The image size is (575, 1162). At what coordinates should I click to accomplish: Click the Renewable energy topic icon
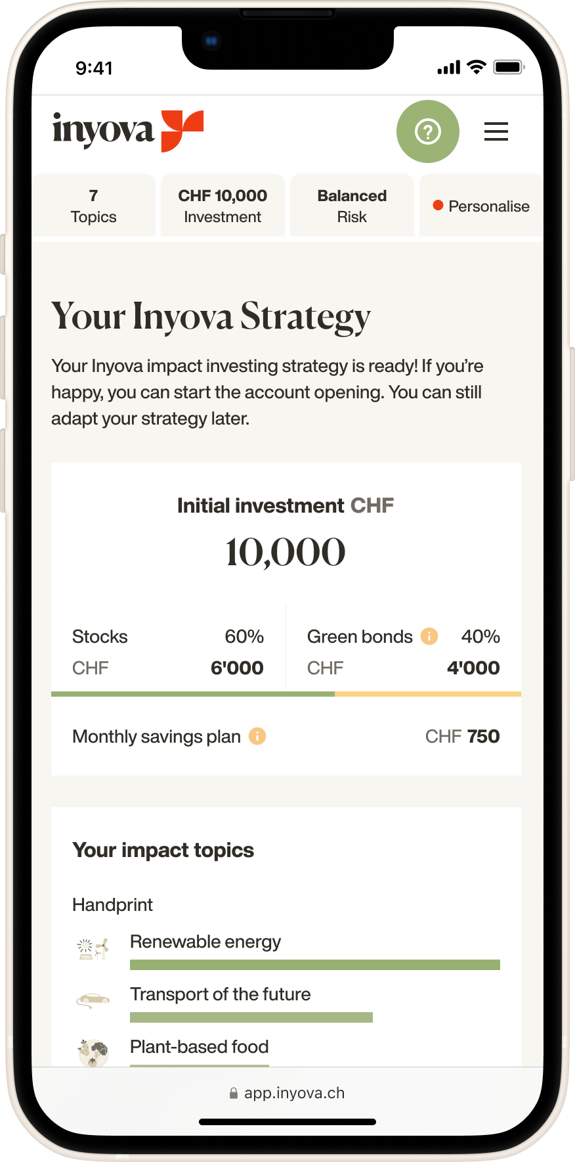click(x=93, y=949)
